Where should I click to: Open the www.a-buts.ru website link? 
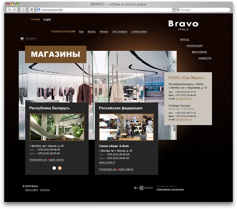[107, 162]
